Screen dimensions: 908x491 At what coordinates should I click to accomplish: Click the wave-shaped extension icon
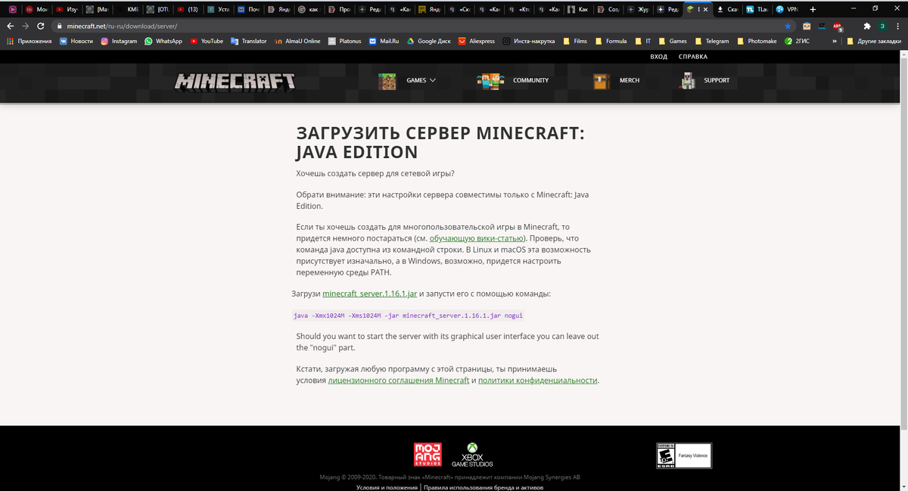point(822,26)
